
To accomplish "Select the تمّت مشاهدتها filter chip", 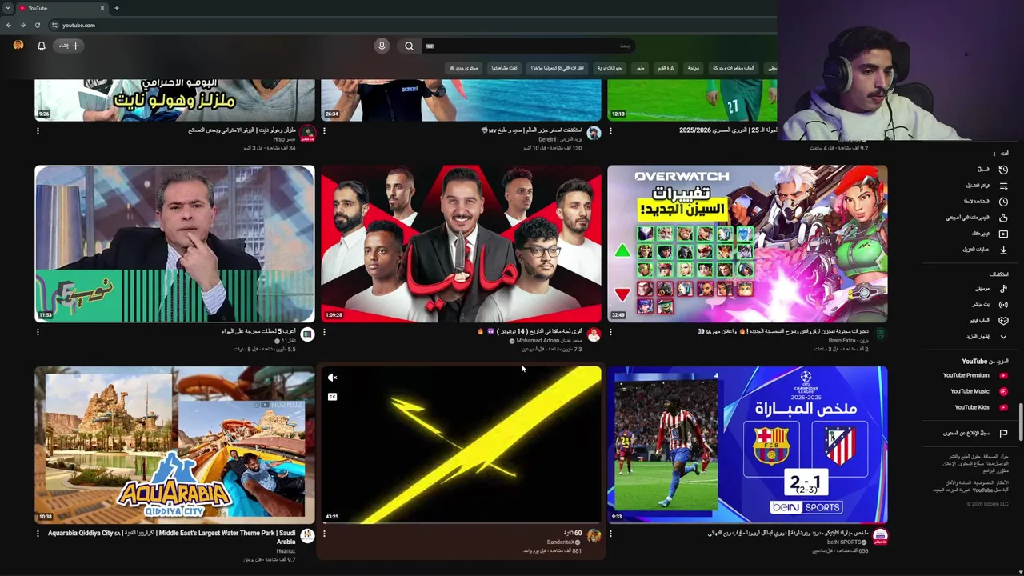I will pos(504,68).
